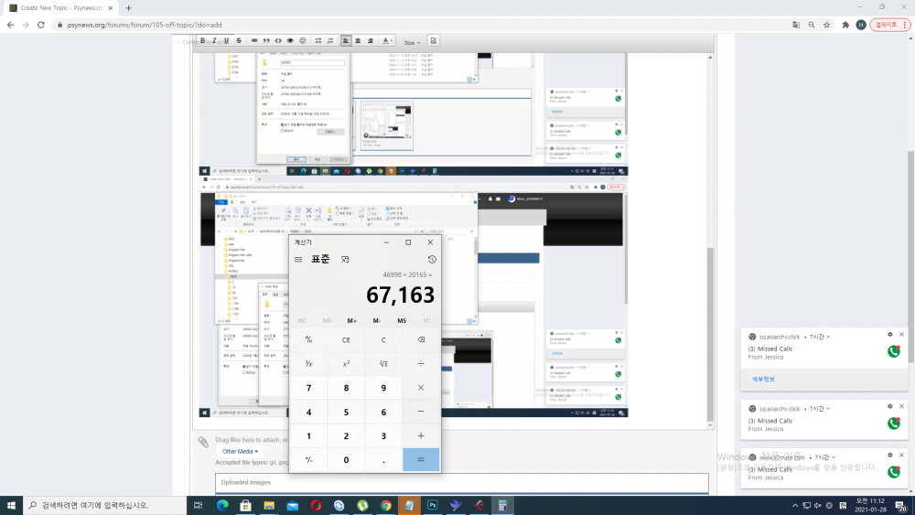Open the Size dropdown in the editor

413,42
